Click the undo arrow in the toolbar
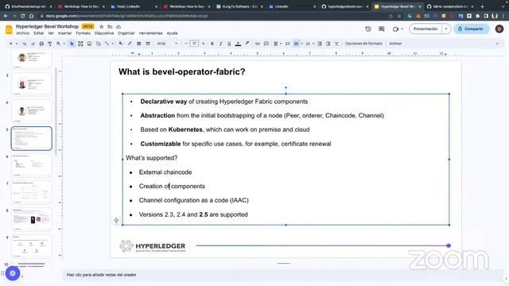Viewport: 509px width, 286px height. pyautogui.click(x=25, y=44)
